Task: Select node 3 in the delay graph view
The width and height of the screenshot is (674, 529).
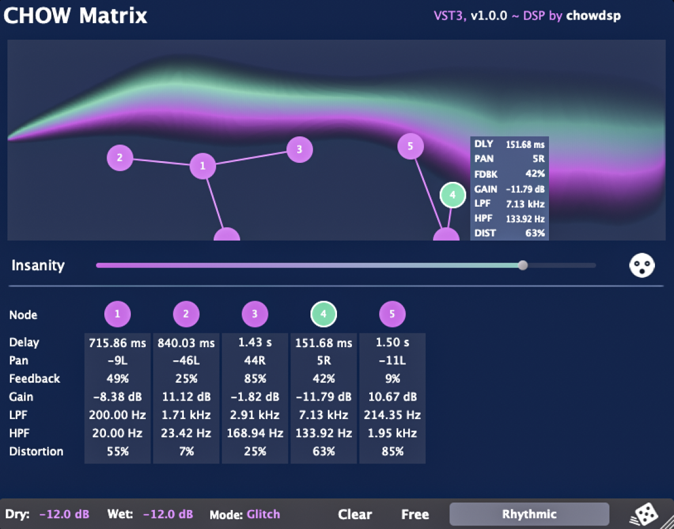Action: point(300,150)
